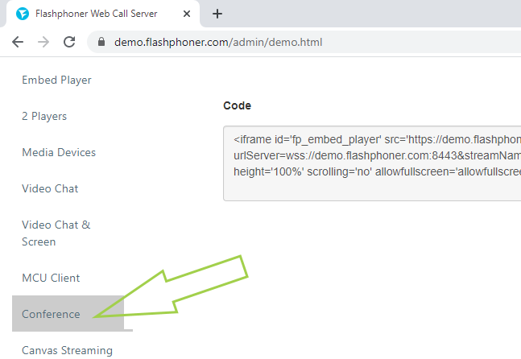Select the Conference menu item

pyautogui.click(x=68, y=313)
